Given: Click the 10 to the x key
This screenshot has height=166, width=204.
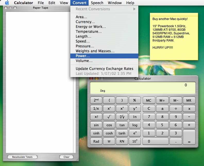Looking at the screenshot, I should pos(135,141).
